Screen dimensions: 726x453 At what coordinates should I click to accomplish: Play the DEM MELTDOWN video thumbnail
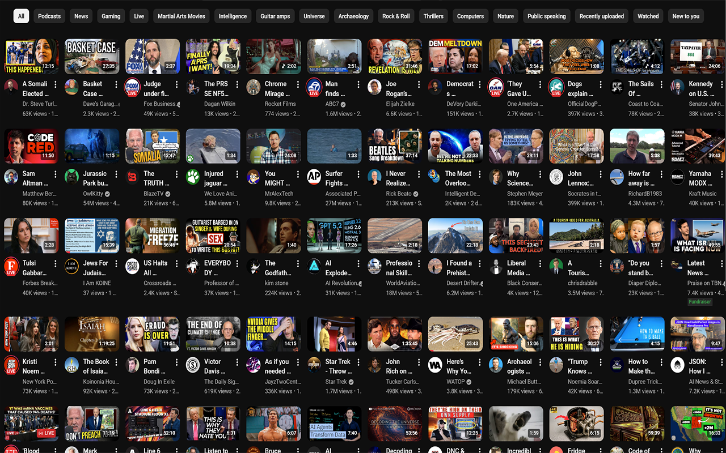[x=455, y=57]
